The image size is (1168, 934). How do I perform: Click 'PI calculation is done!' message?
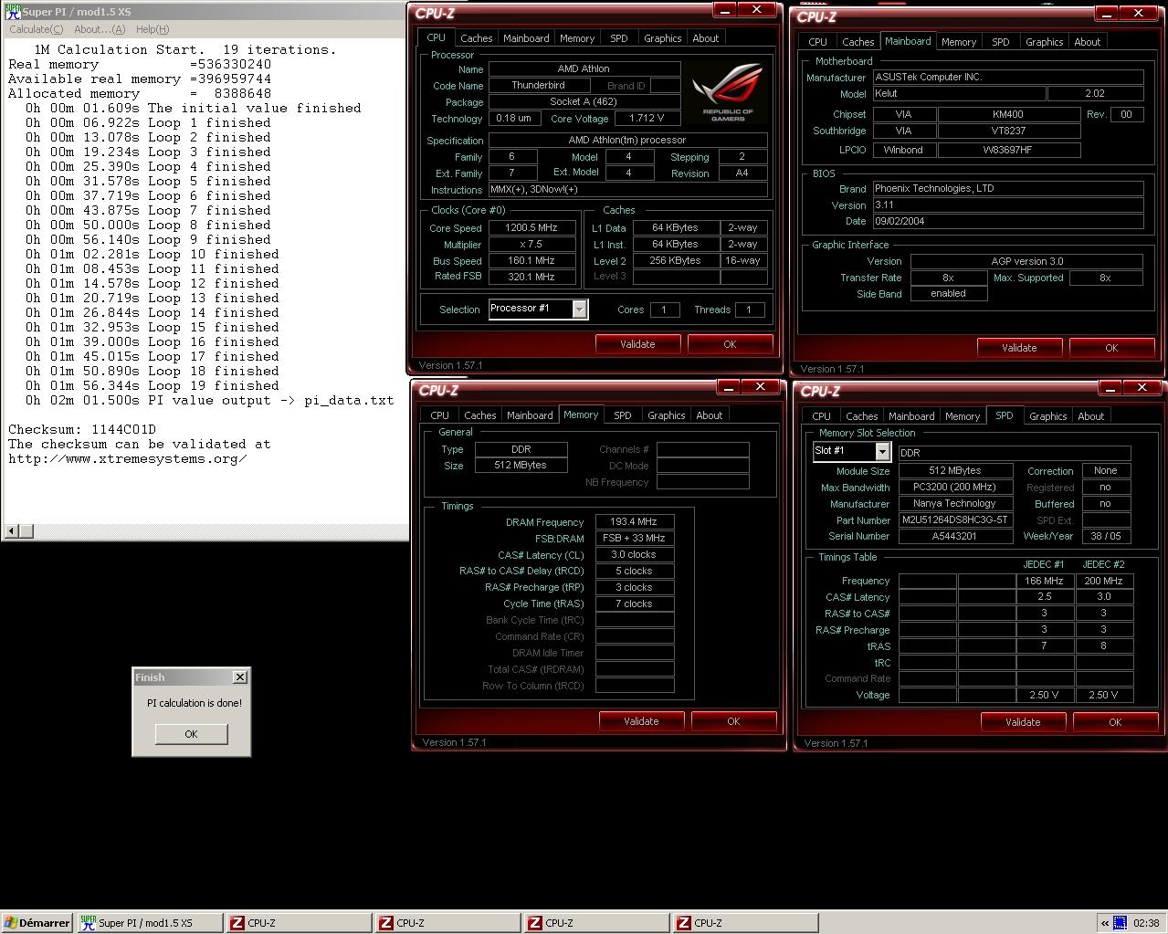pos(195,703)
